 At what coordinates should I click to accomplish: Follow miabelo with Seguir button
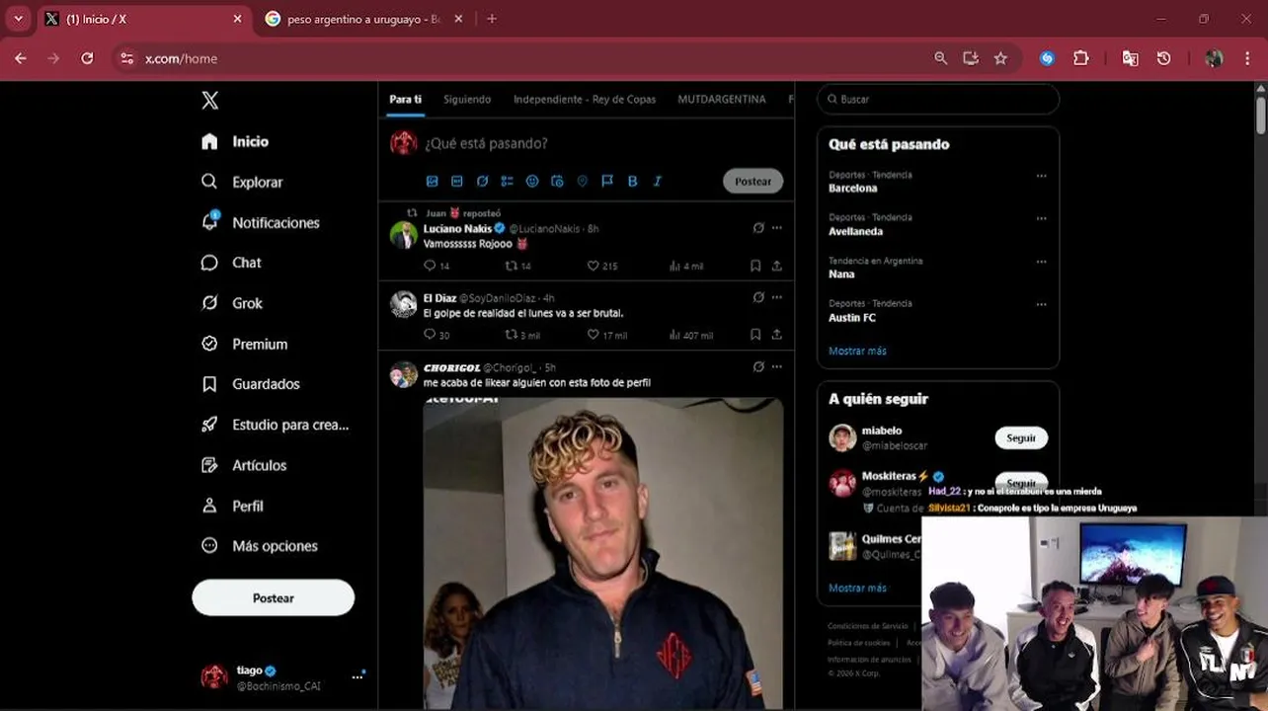[x=1021, y=437]
